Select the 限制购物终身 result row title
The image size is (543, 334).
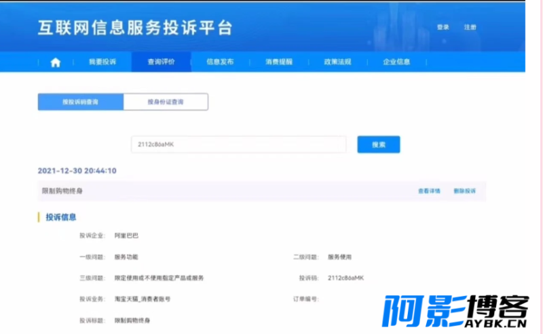(62, 191)
